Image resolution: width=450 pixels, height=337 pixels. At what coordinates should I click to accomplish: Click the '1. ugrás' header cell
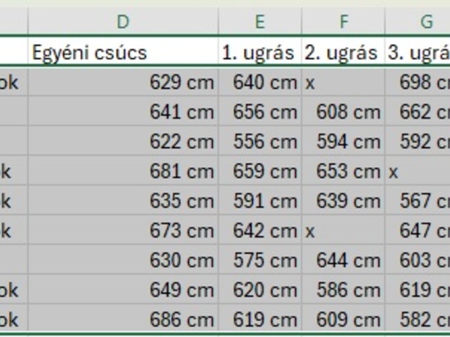point(259,53)
